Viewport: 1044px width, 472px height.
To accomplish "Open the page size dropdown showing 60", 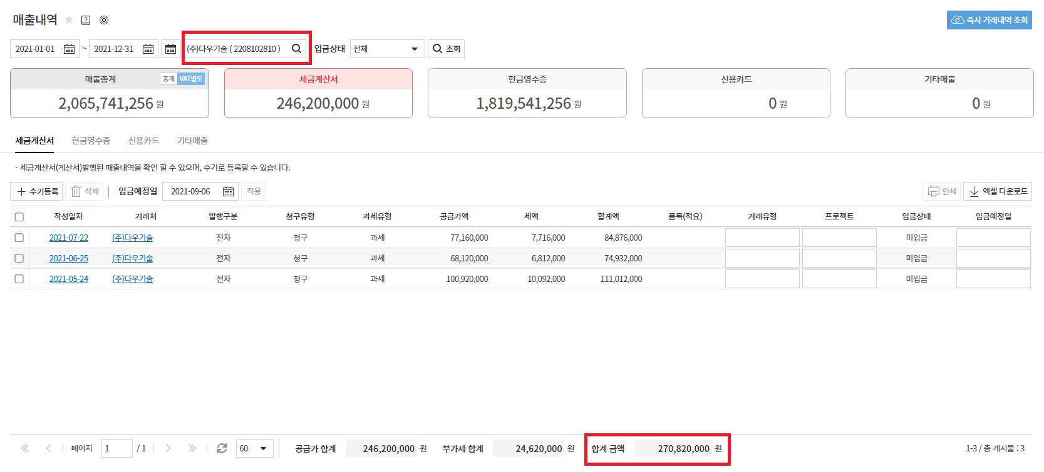I will tap(254, 448).
